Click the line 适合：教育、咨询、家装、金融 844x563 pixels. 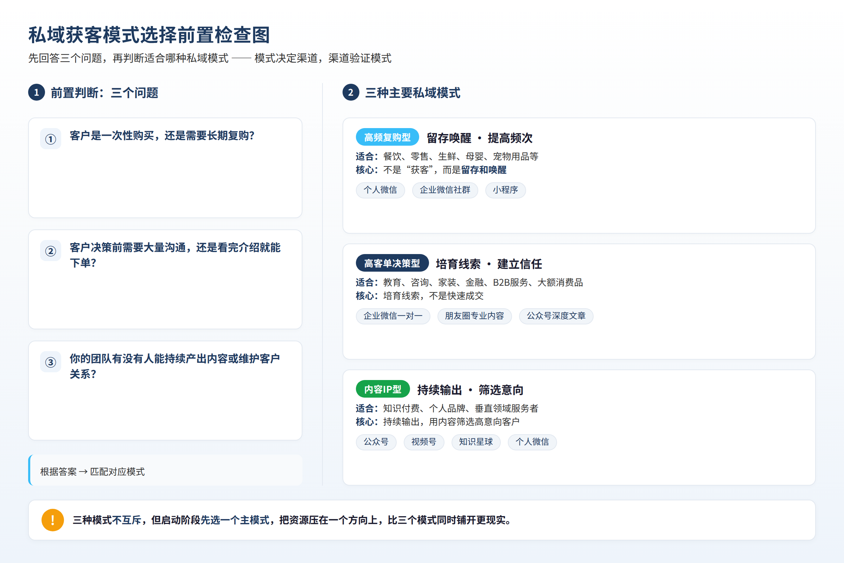pos(469,283)
